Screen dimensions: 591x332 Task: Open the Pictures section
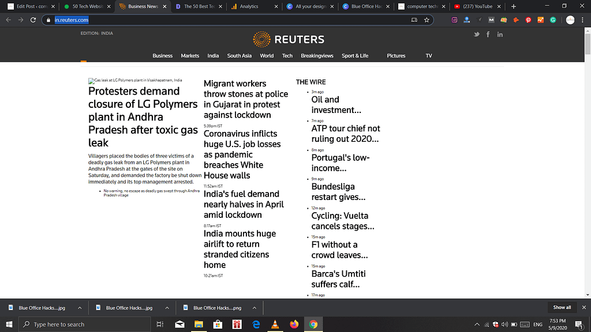pos(396,56)
